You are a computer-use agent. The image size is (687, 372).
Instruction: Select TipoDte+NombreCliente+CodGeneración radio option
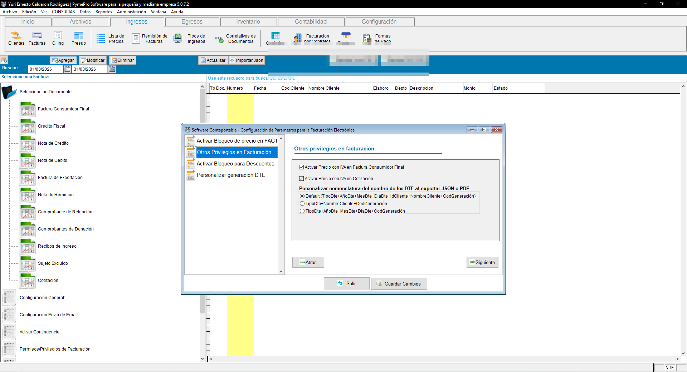tap(302, 204)
